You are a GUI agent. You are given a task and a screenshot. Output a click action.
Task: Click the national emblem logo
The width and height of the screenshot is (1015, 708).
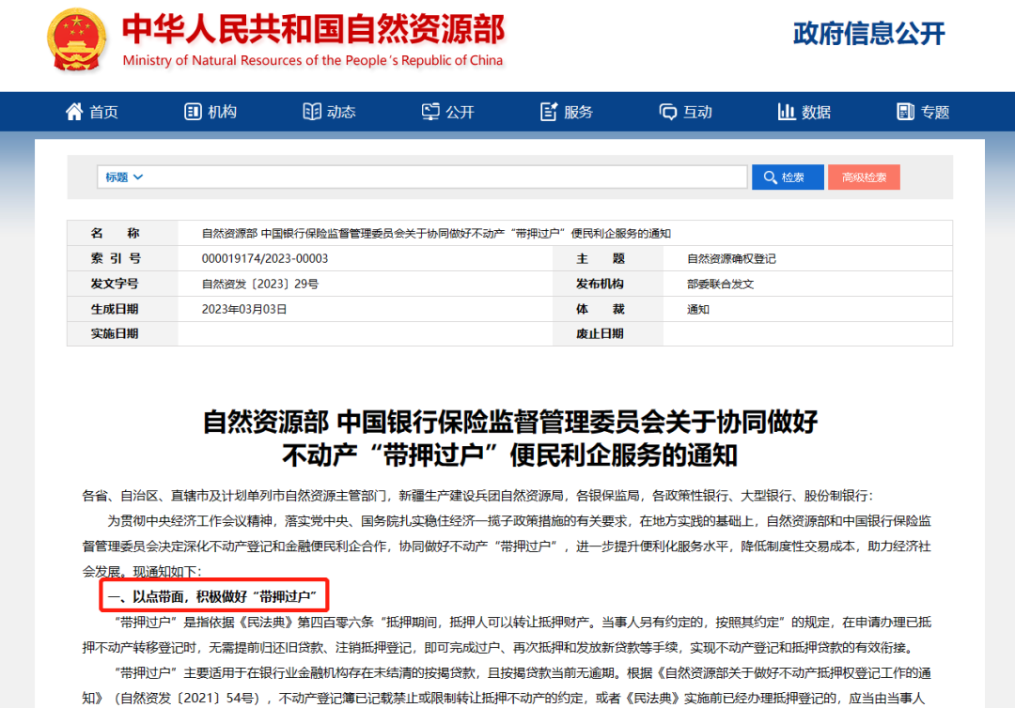[77, 40]
